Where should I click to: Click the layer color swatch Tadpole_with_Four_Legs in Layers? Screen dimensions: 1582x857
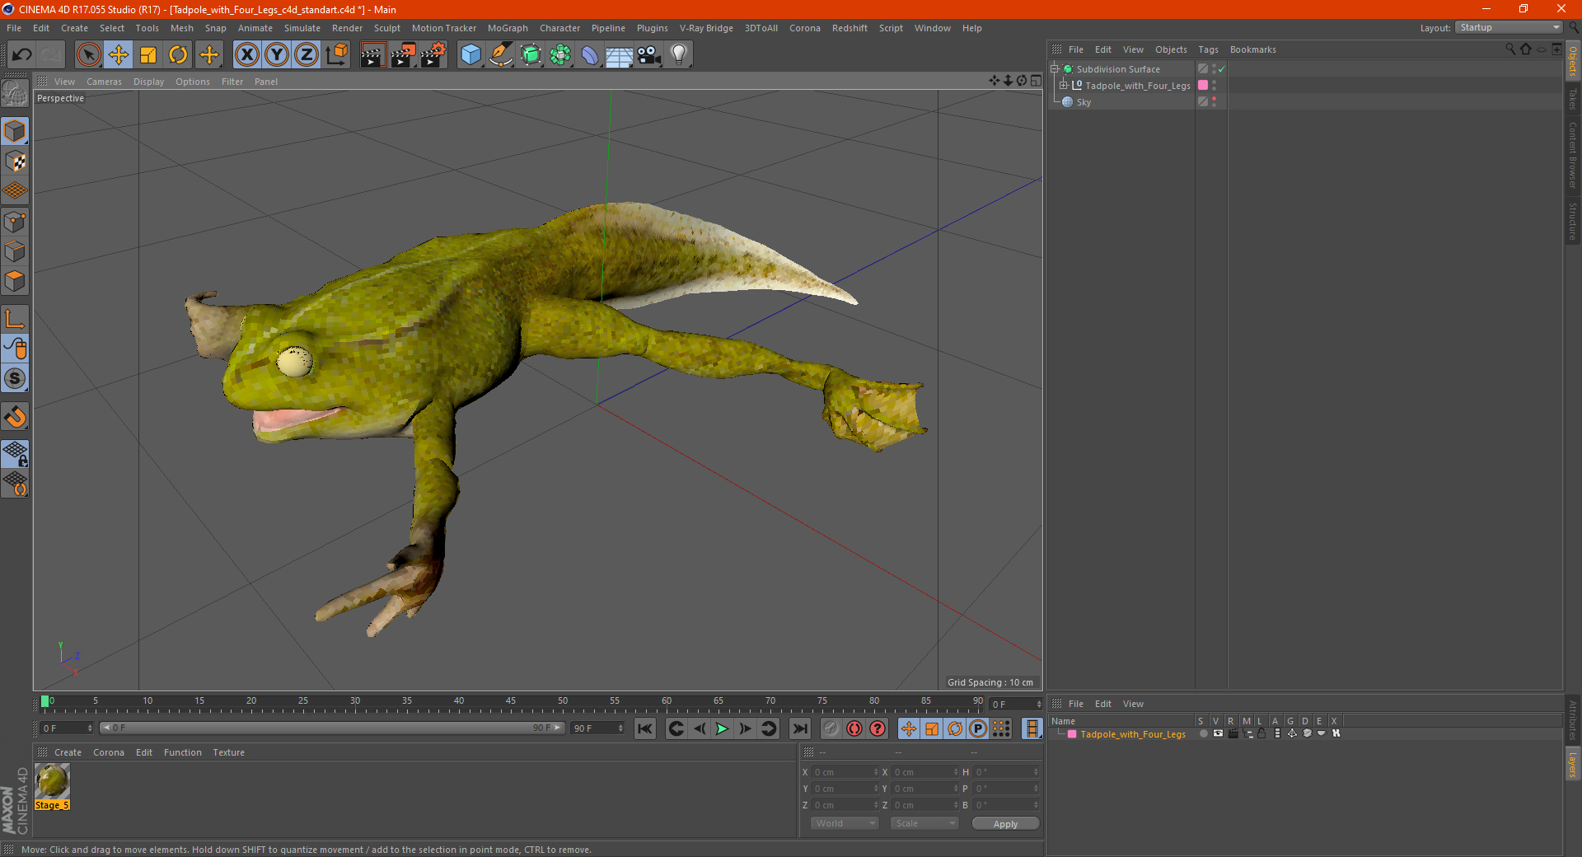(1071, 734)
